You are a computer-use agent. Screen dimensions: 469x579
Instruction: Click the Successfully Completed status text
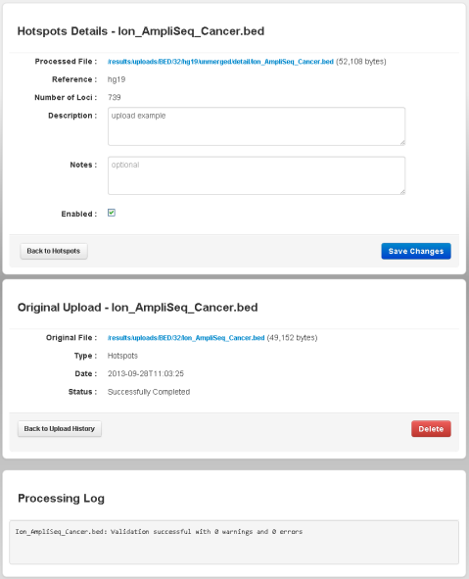click(x=149, y=392)
